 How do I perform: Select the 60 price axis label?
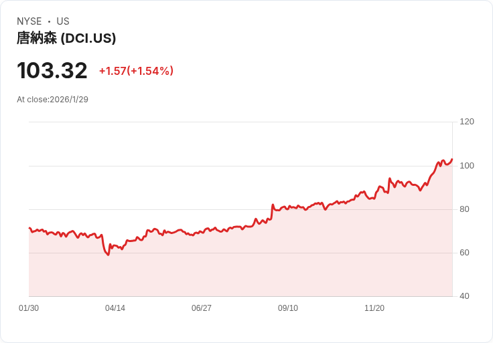click(x=464, y=253)
